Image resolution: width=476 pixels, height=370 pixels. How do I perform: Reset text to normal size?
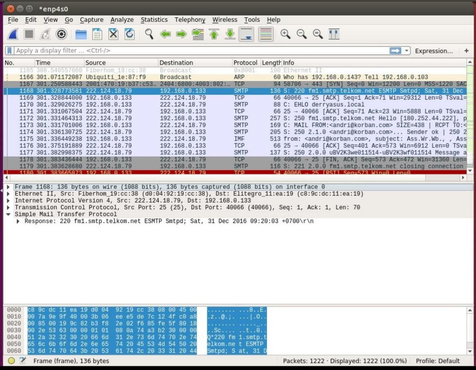point(318,34)
